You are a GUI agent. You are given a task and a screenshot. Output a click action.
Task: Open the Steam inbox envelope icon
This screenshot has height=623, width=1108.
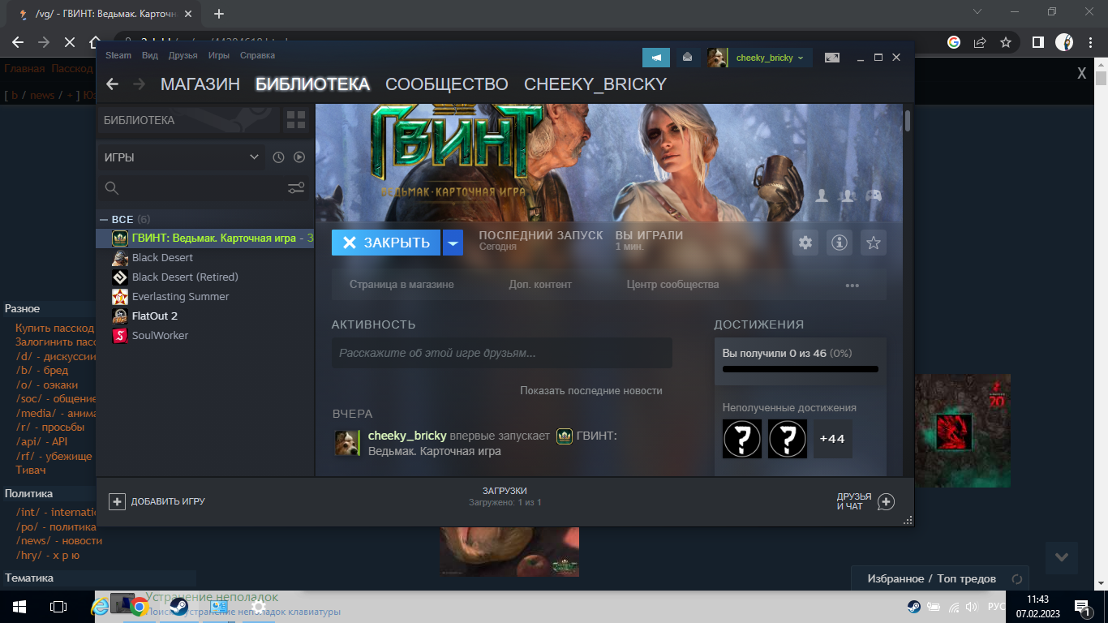(688, 58)
